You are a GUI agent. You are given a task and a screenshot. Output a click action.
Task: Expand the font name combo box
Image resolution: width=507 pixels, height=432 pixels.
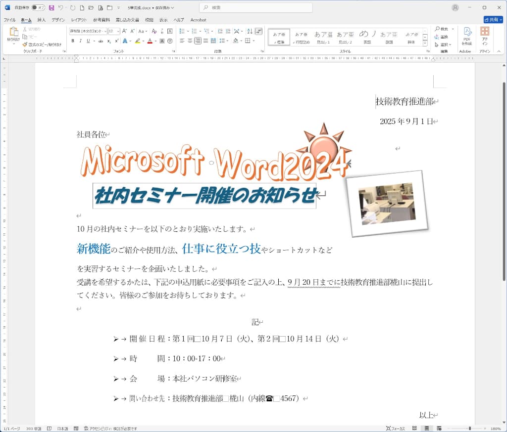coord(104,31)
